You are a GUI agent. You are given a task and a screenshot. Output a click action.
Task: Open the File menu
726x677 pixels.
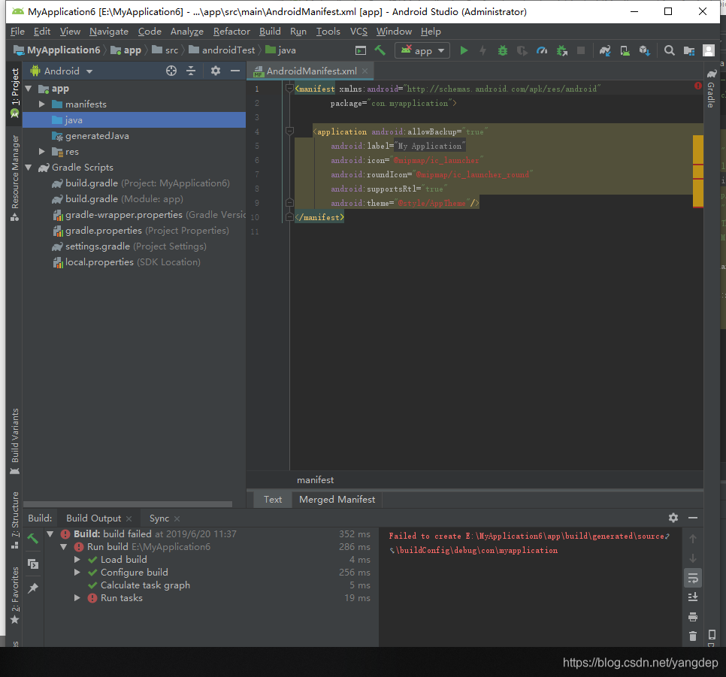click(17, 32)
